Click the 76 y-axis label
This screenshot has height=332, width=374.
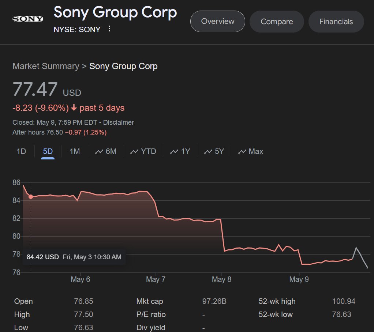pyautogui.click(x=16, y=272)
